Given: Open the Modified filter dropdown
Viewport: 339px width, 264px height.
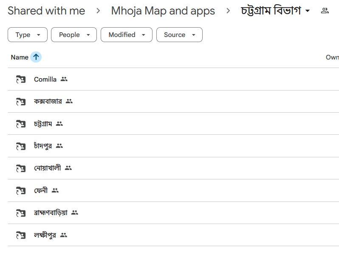Looking at the screenshot, I should click(x=127, y=34).
